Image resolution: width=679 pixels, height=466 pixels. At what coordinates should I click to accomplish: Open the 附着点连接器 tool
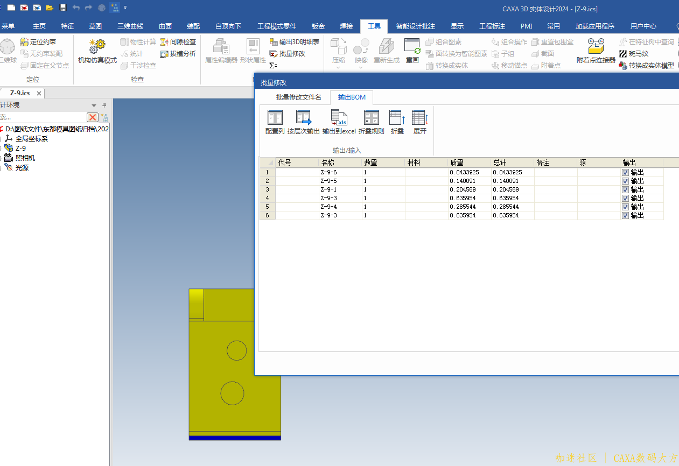click(x=596, y=52)
